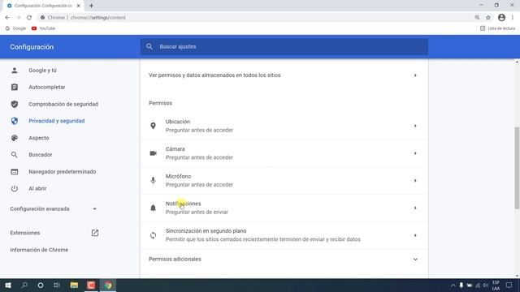
Task: Go back using the browser back arrow
Action: point(7,18)
